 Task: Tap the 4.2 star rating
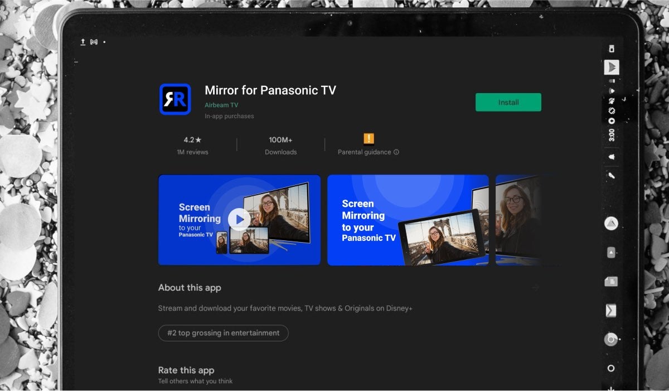(x=192, y=140)
